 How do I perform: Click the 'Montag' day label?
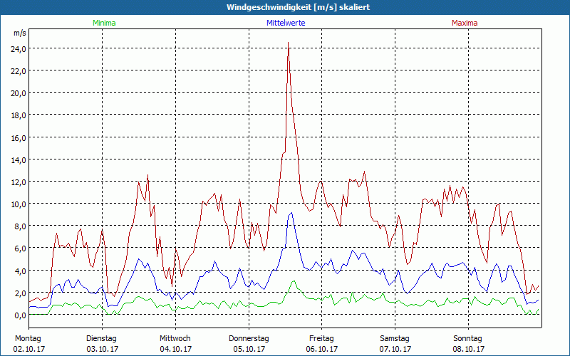tap(28, 339)
